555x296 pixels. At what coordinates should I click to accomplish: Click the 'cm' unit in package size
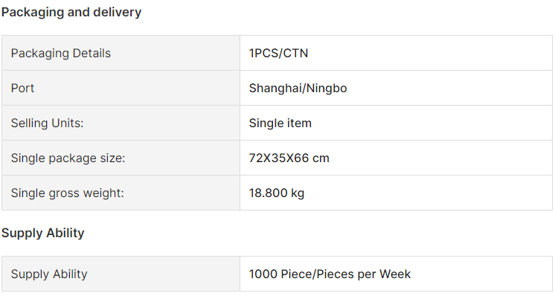[321, 158]
